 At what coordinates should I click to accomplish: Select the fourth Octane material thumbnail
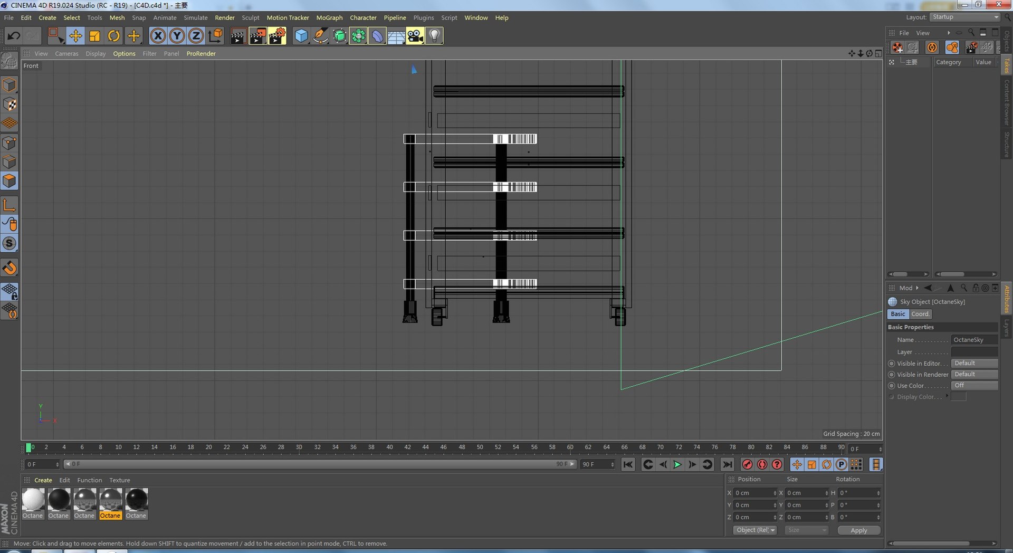coord(111,504)
